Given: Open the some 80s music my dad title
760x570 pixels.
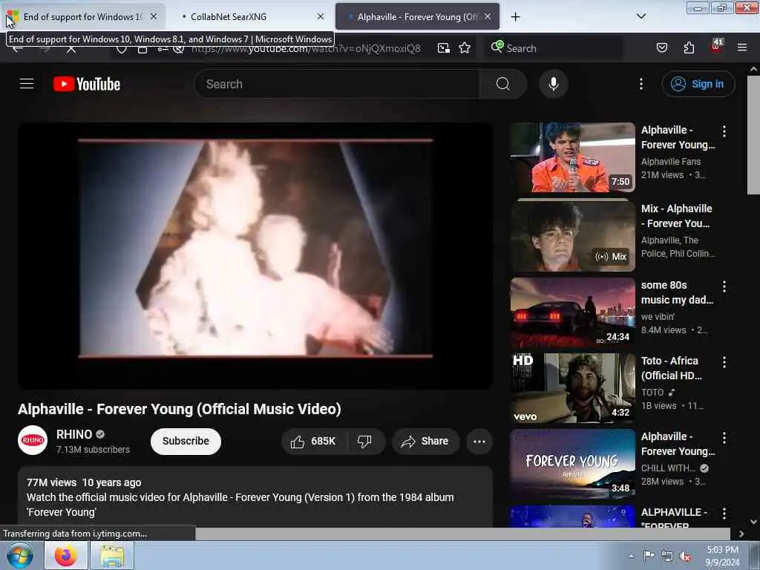Looking at the screenshot, I should [x=677, y=292].
